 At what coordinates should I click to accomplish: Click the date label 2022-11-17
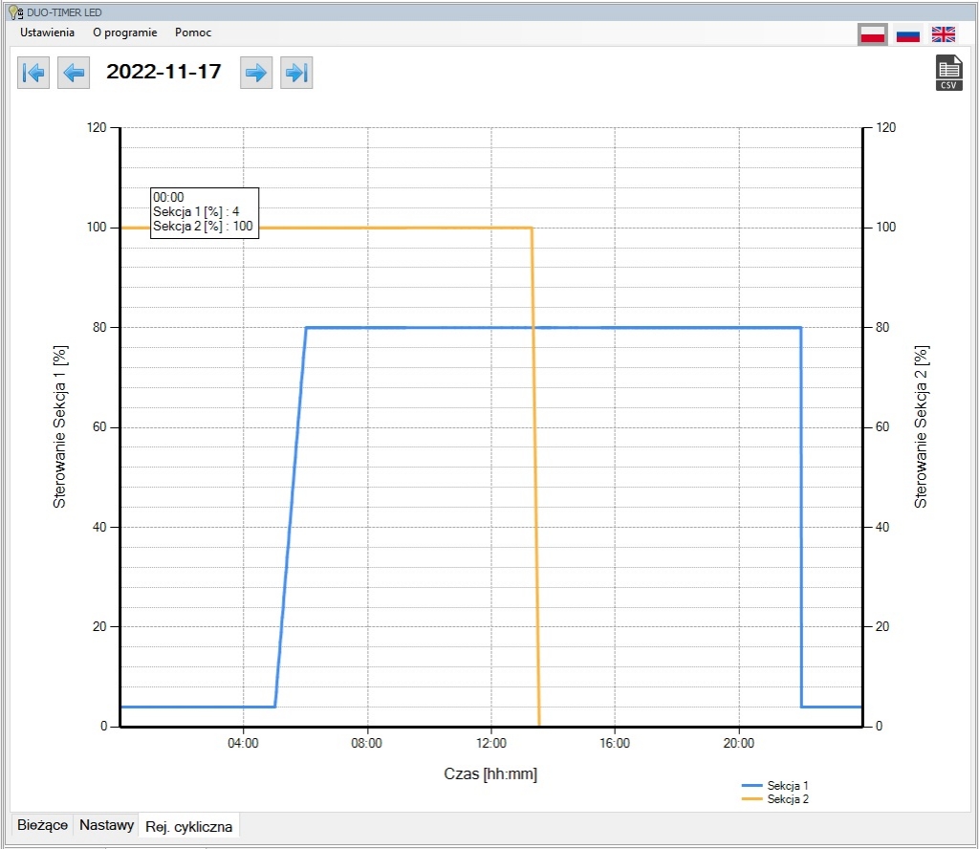163,72
